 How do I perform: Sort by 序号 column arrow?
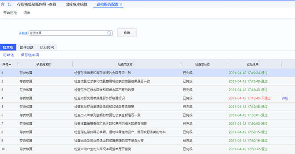click(10, 65)
